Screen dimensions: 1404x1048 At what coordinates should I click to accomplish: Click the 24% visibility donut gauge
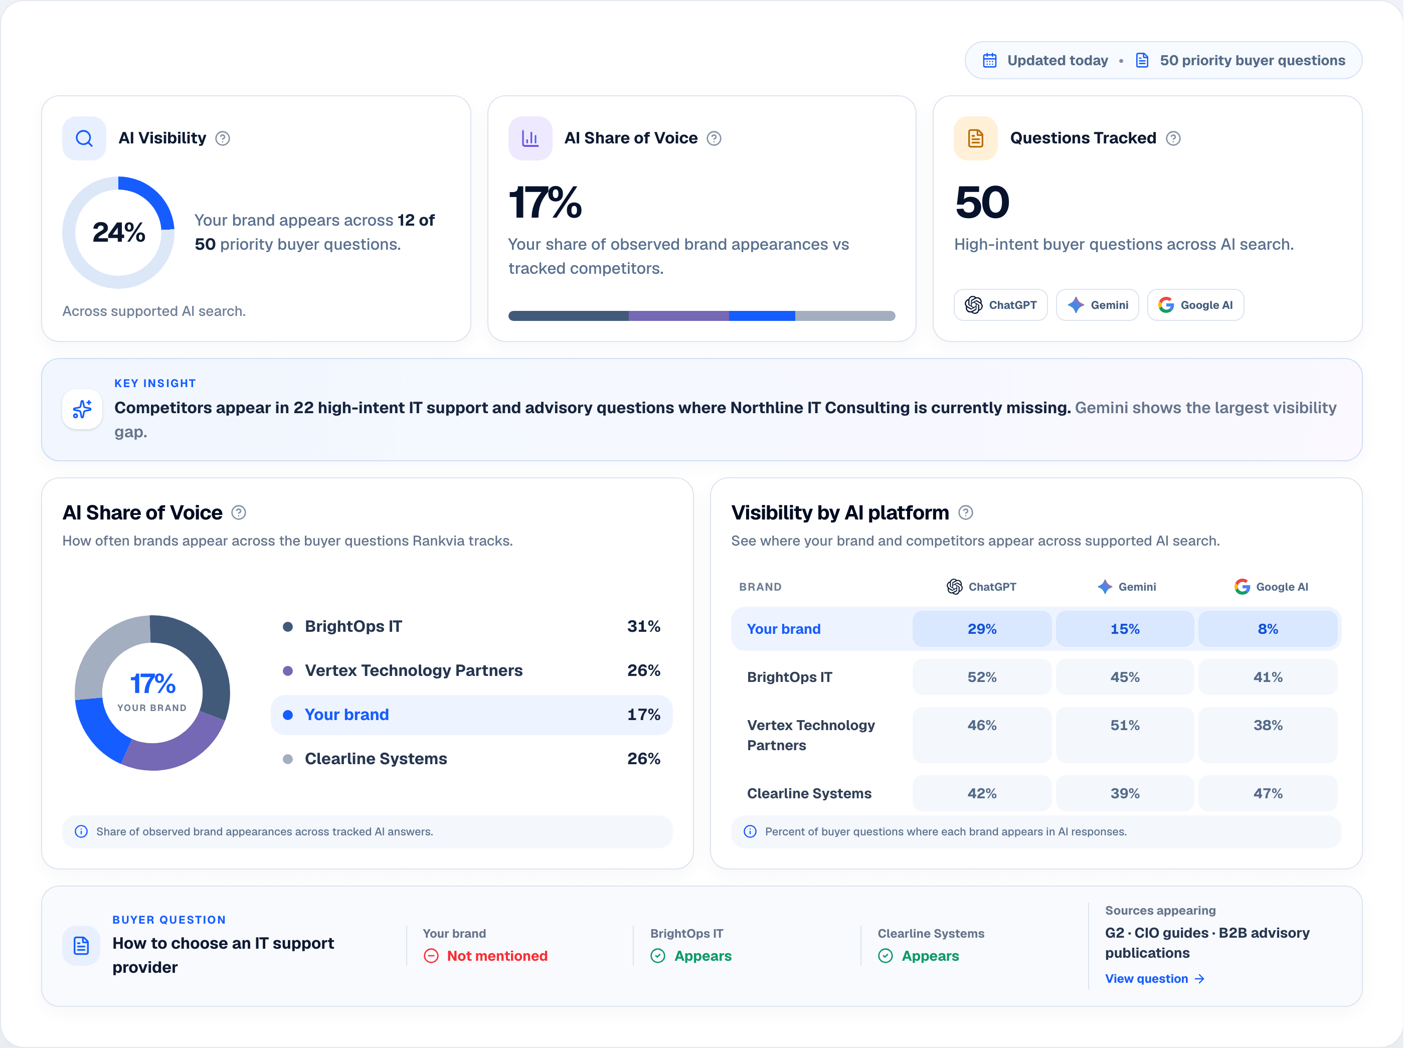[x=119, y=233]
